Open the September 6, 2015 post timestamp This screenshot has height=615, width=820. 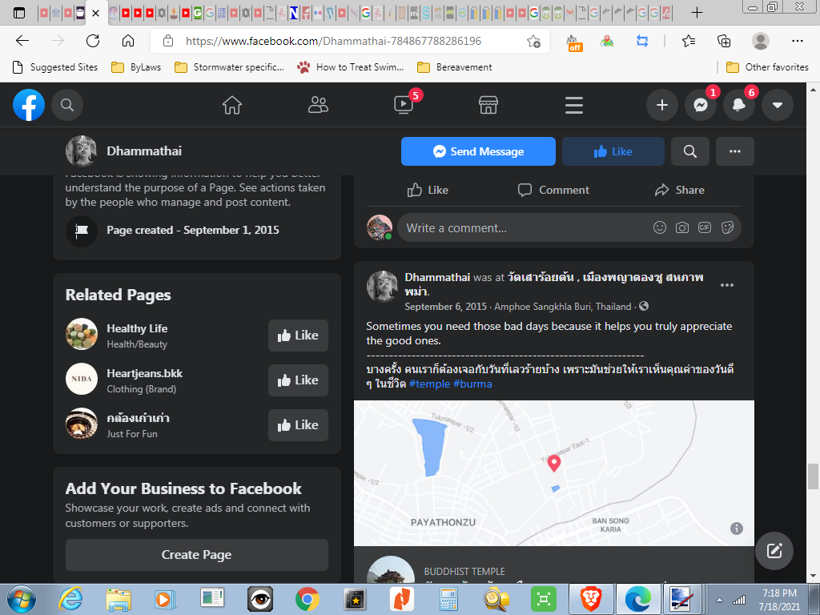(x=445, y=307)
